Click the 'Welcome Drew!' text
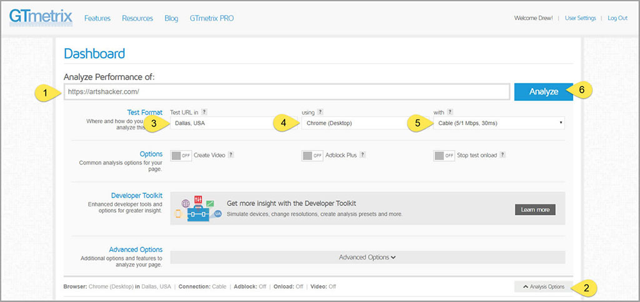This screenshot has width=640, height=302. tap(534, 18)
